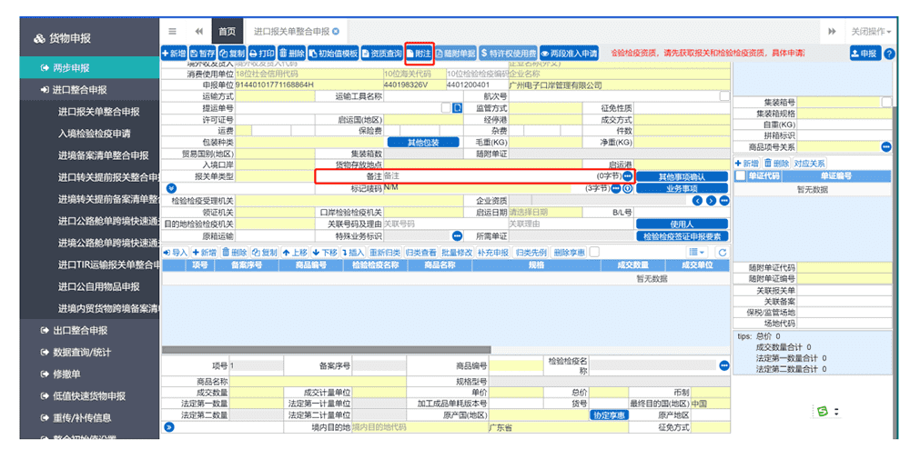Click the 备注 input field

[490, 175]
